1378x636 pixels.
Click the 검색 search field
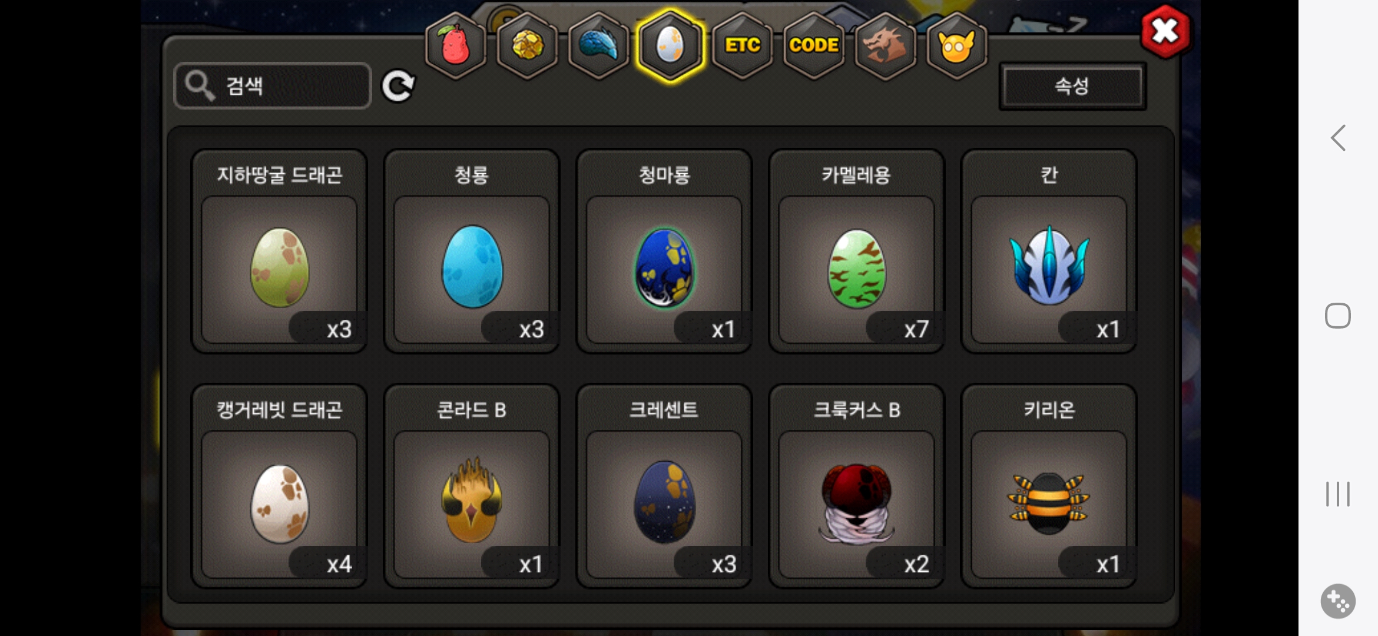(x=273, y=86)
